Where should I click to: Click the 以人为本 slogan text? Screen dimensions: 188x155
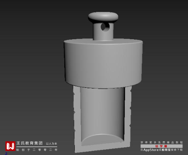point(52,144)
